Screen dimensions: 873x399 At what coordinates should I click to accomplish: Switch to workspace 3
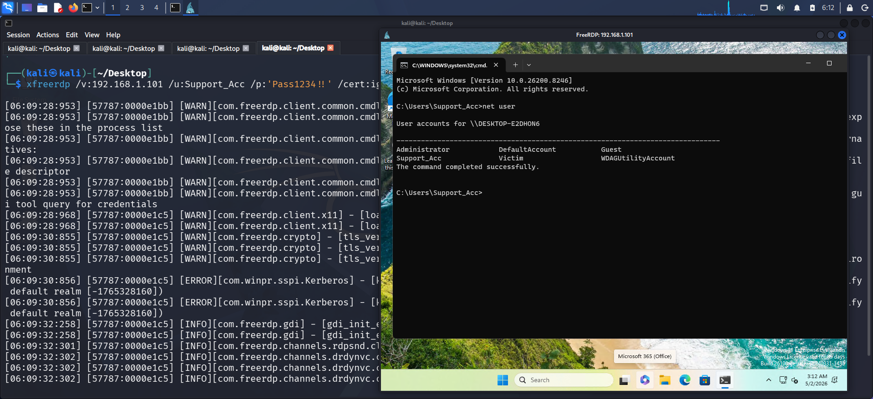coord(142,8)
